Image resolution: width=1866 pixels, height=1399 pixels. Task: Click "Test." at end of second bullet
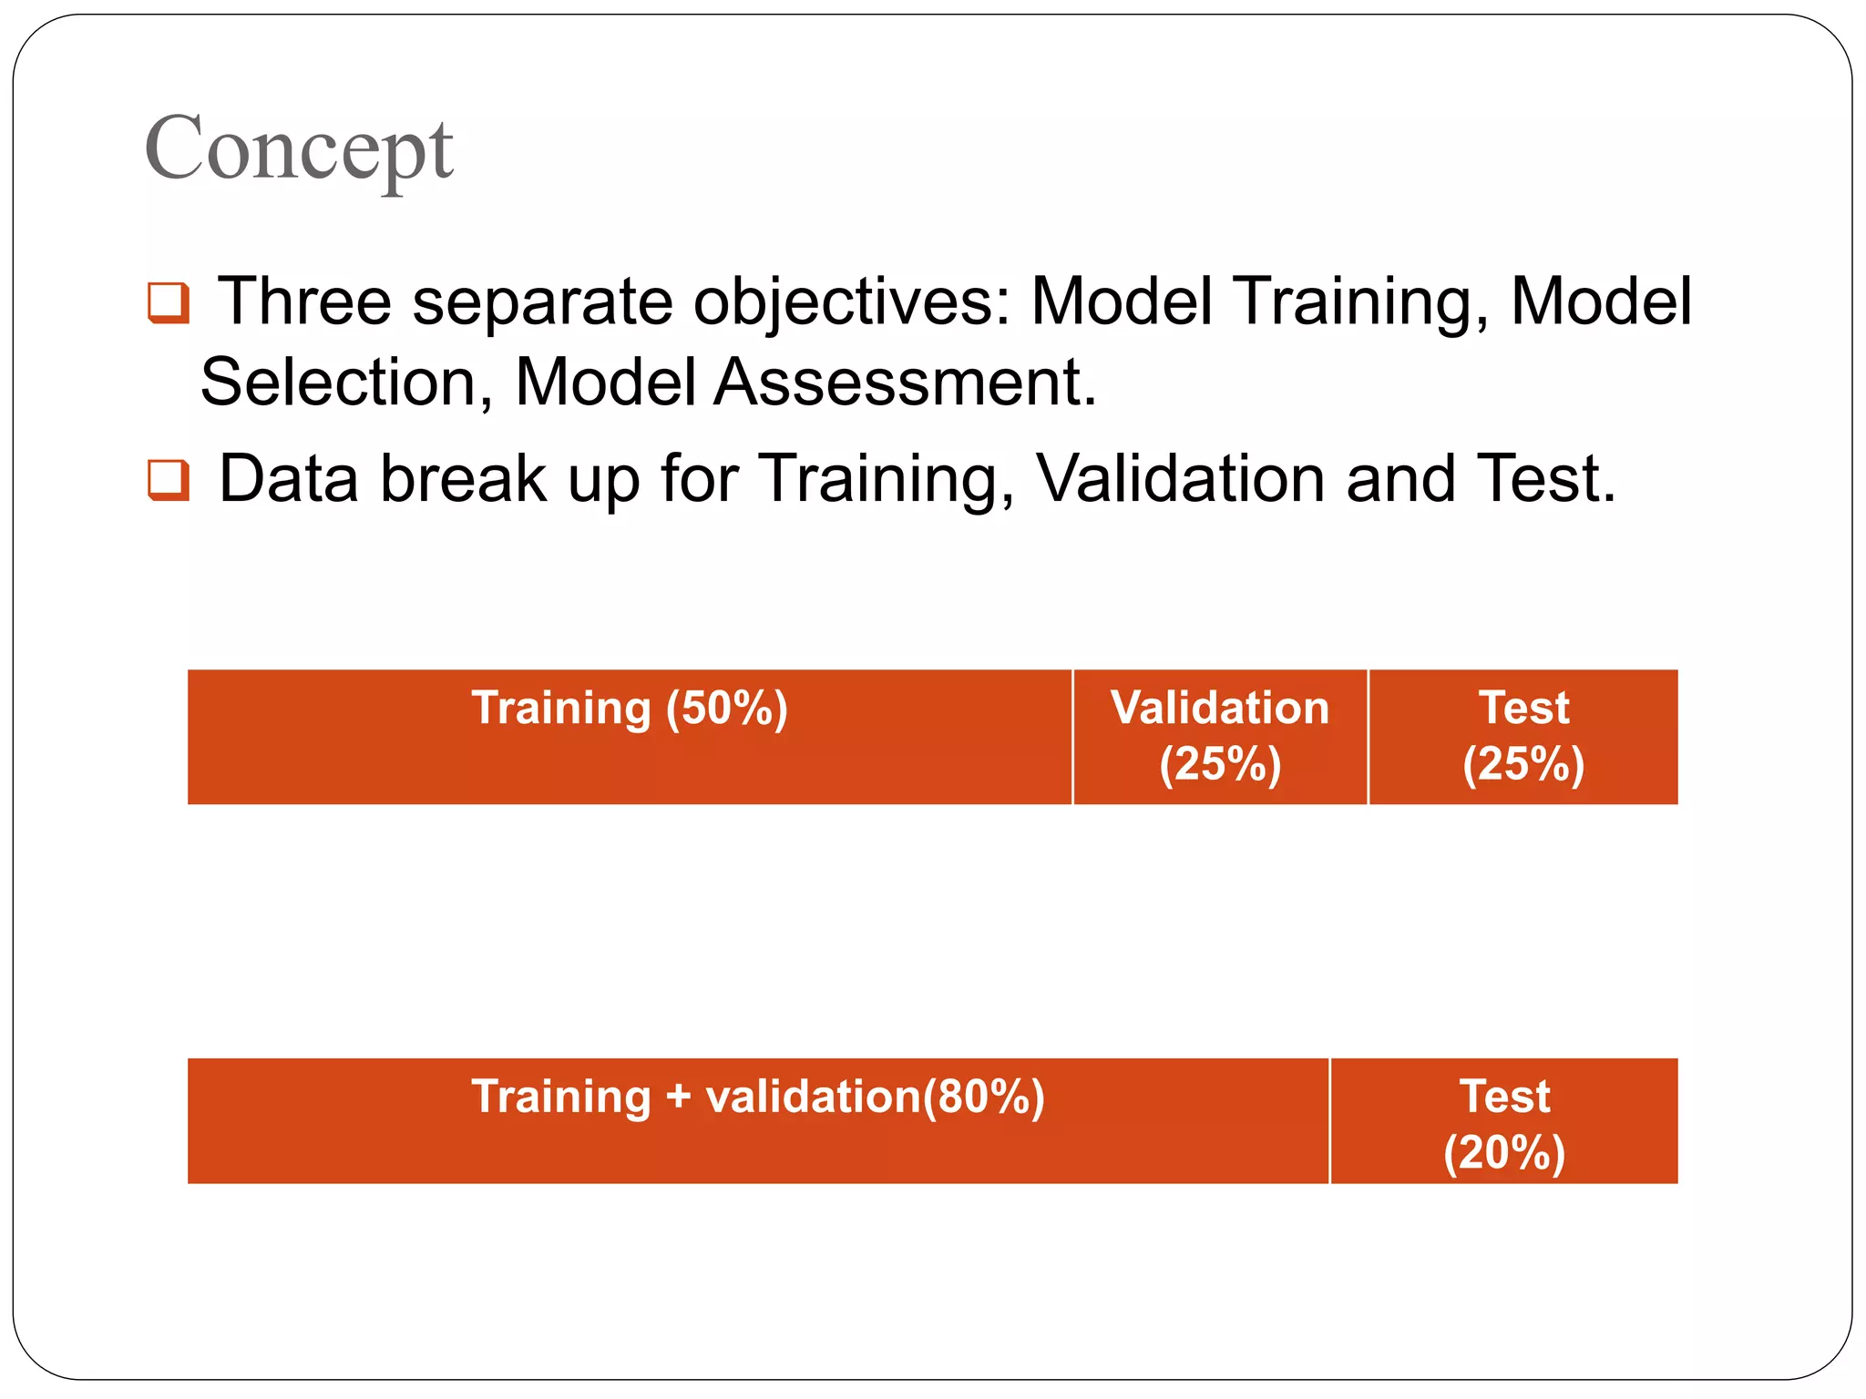[x=1546, y=479]
